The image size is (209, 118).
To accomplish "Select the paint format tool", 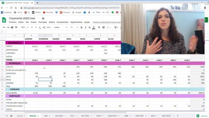I will coord(16,28).
